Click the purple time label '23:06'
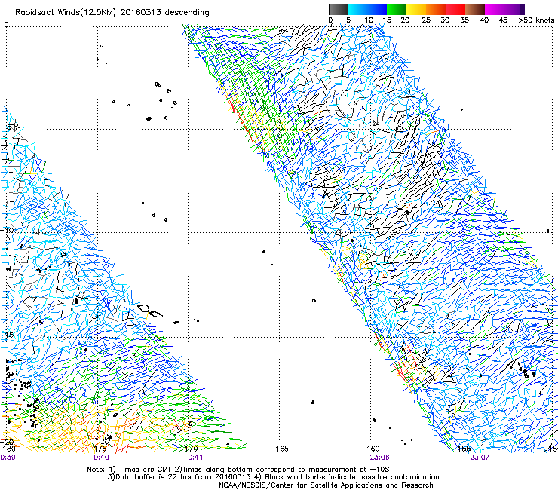Image resolution: width=558 pixels, height=490 pixels. (379, 458)
